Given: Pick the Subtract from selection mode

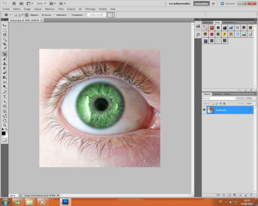Looking at the screenshot, I should [x=23, y=15].
